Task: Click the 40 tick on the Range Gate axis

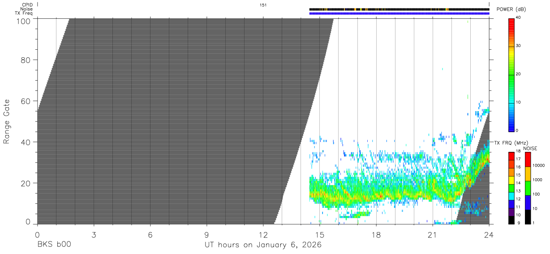Action: point(26,142)
